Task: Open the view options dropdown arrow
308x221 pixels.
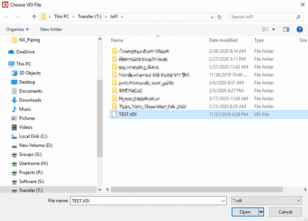Action: click(x=274, y=30)
